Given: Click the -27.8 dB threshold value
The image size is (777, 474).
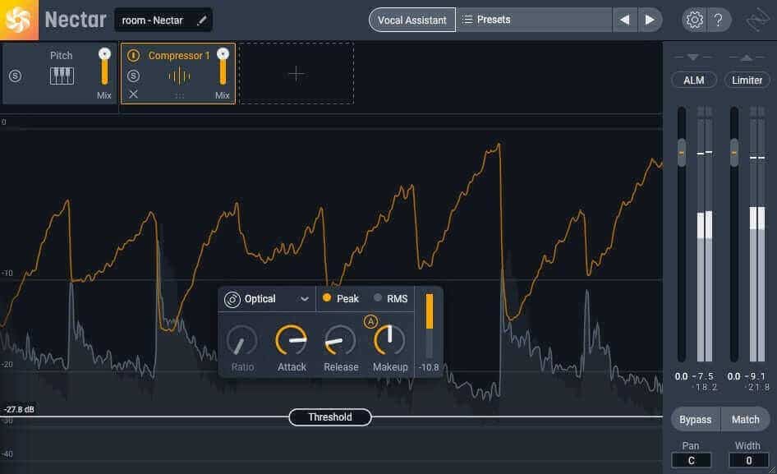Looking at the screenshot, I should [x=20, y=410].
